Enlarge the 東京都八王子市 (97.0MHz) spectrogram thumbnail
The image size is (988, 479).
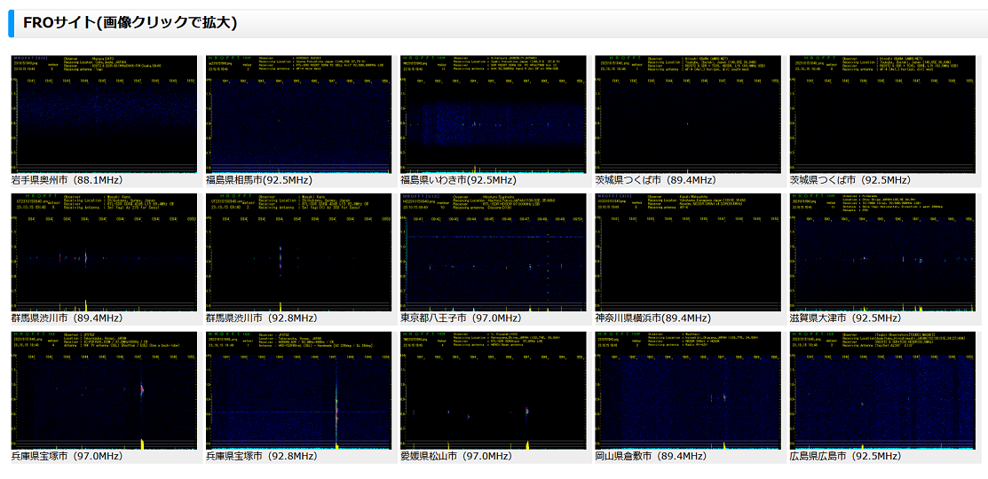(494, 253)
